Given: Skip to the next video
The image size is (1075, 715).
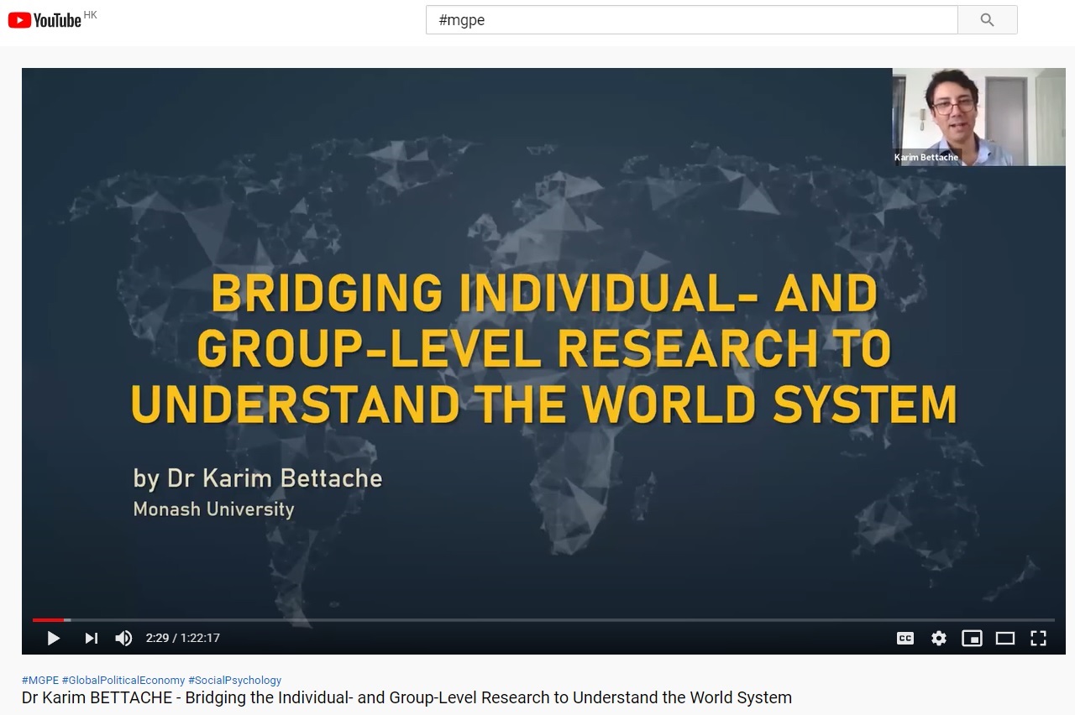Looking at the screenshot, I should click(91, 639).
